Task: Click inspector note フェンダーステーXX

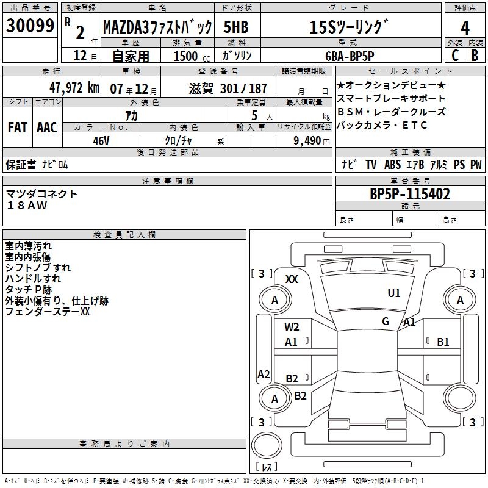Action: (x=48, y=312)
